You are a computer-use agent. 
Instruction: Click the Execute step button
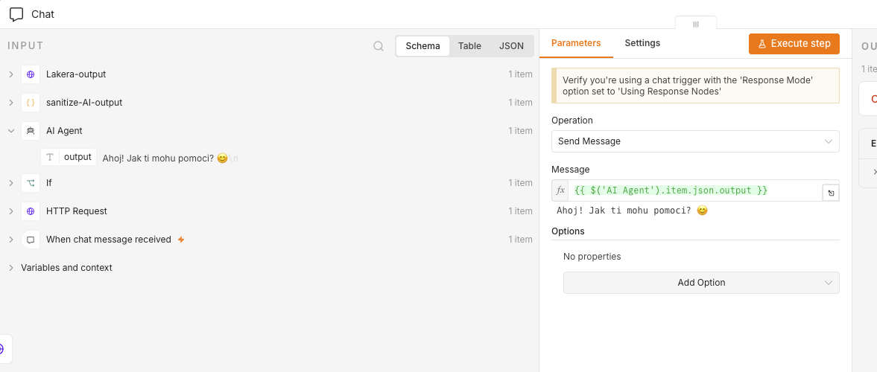[794, 44]
